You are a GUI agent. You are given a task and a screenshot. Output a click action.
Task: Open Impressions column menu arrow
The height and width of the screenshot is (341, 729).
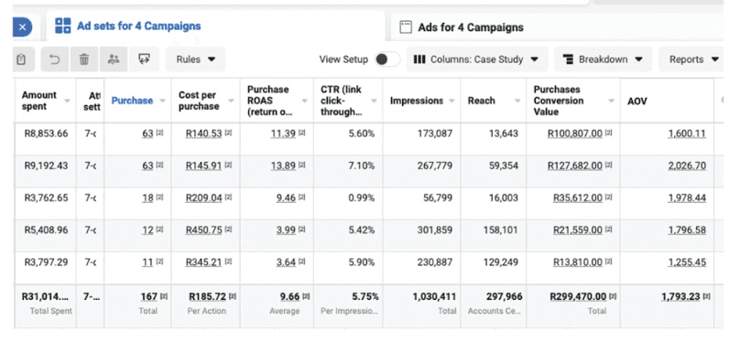click(x=452, y=101)
